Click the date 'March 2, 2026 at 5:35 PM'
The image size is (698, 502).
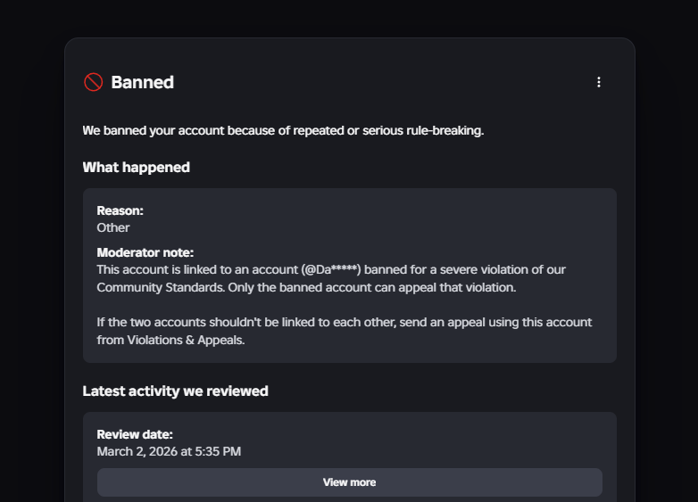[x=169, y=451]
